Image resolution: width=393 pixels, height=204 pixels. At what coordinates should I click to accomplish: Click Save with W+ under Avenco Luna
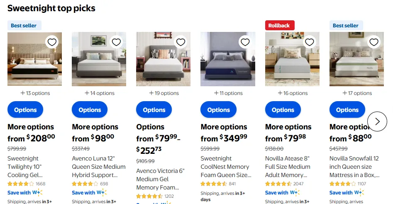89,192
